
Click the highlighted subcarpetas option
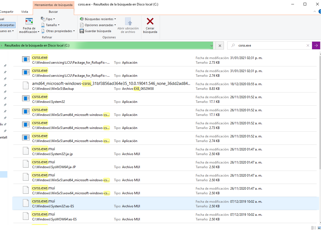7,25
